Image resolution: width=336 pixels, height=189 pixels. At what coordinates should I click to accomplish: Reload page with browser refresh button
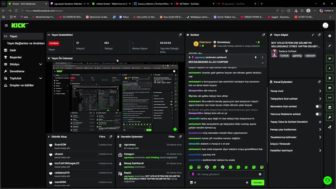[x=16, y=11]
